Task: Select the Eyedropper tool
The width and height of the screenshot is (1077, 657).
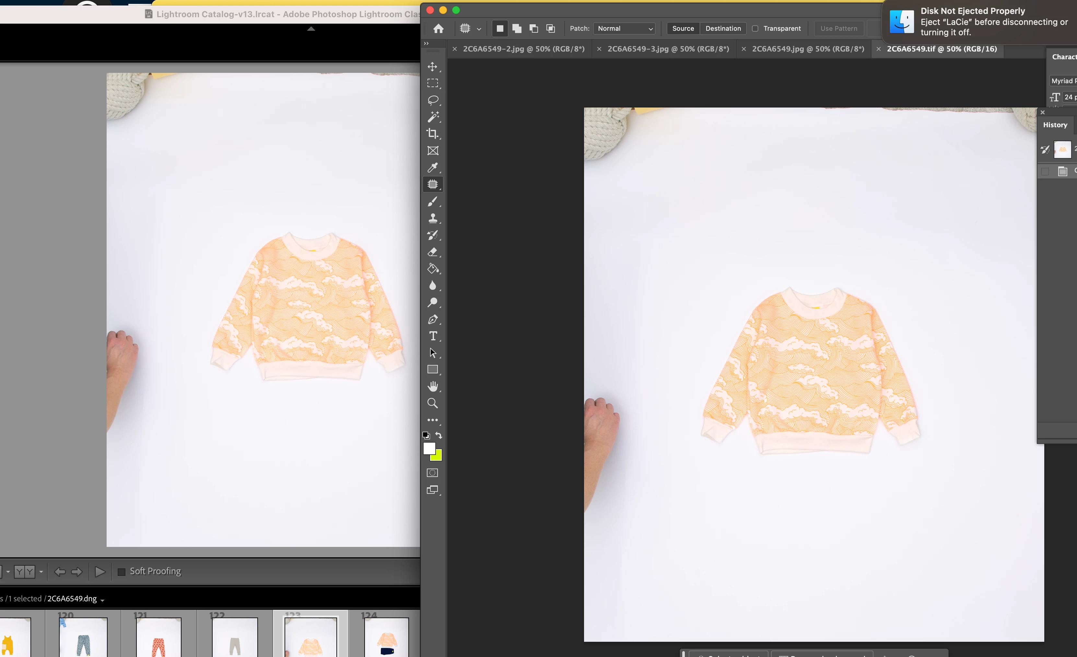Action: pos(432,168)
